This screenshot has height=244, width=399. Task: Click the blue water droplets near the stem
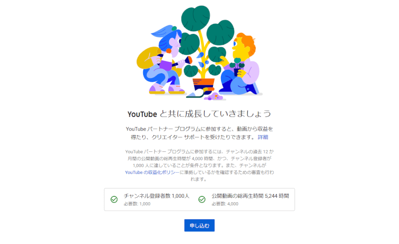coord(203,60)
